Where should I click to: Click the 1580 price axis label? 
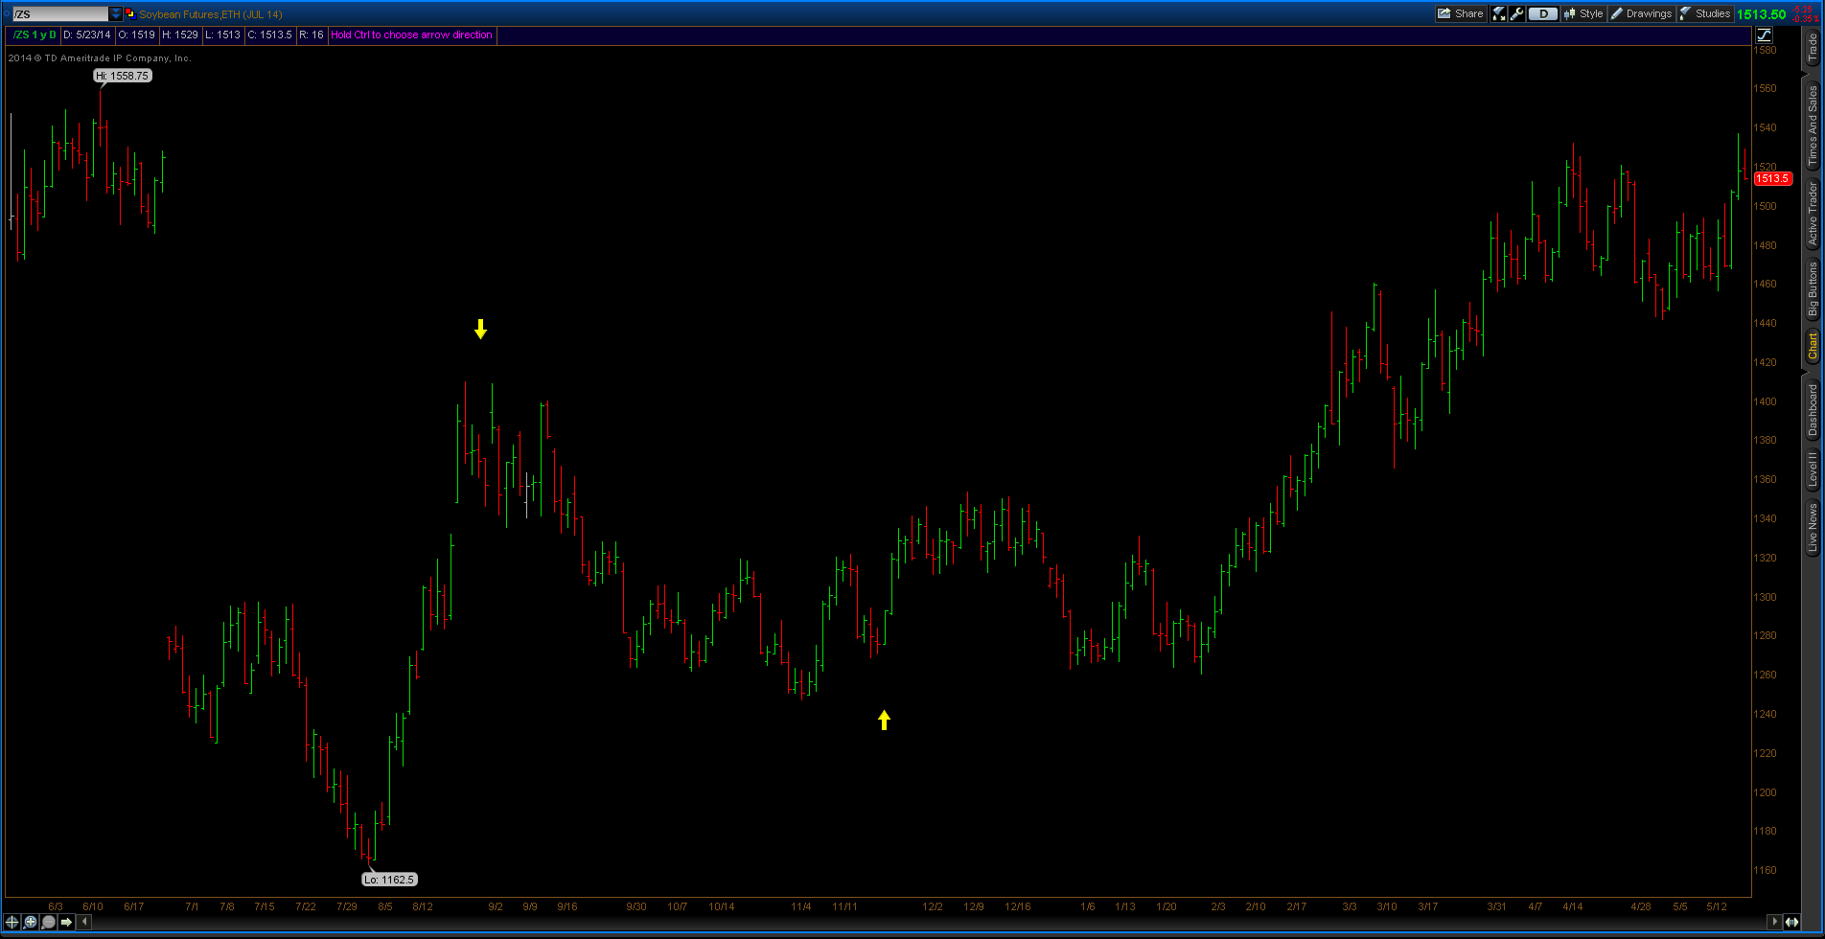point(1765,50)
